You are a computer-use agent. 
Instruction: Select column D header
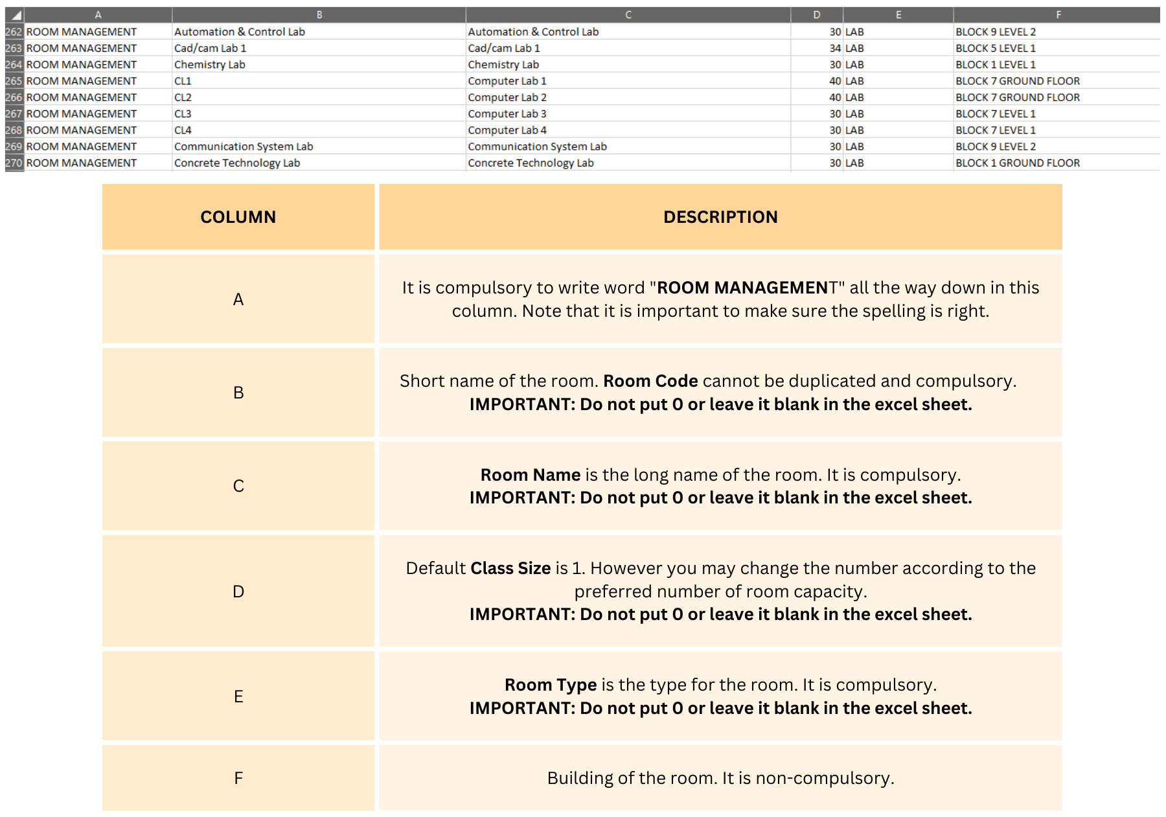point(816,15)
